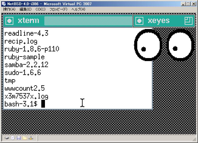Click the xeyes resize corner button
Screen dimensions: 198x143
click(189, 21)
